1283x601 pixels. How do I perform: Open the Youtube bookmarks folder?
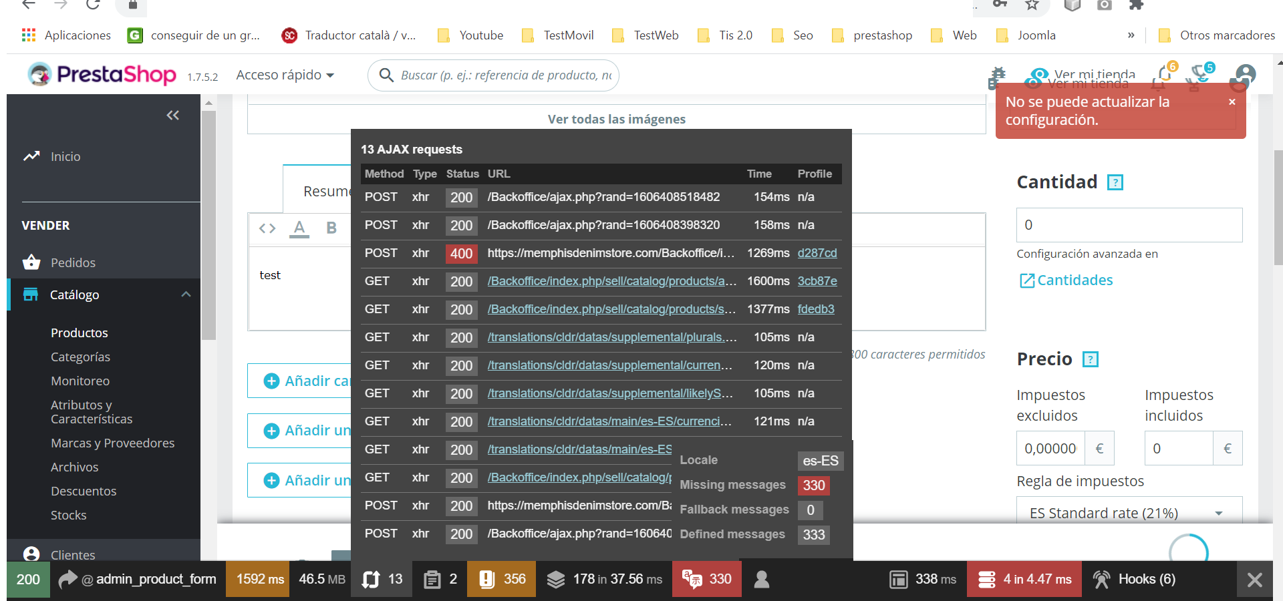click(x=470, y=35)
